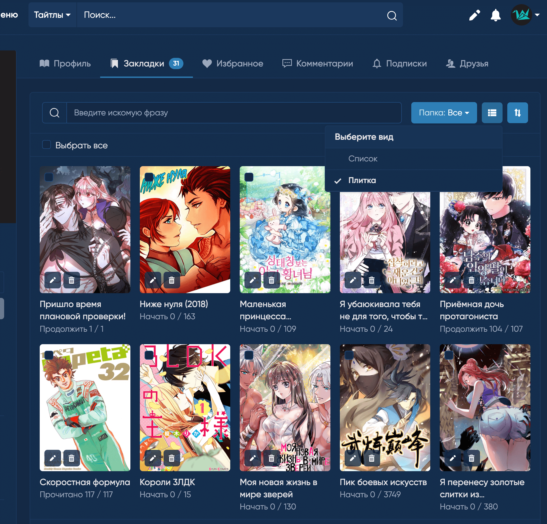Click the search magnifier icon in top bar
The image size is (547, 524).
392,15
